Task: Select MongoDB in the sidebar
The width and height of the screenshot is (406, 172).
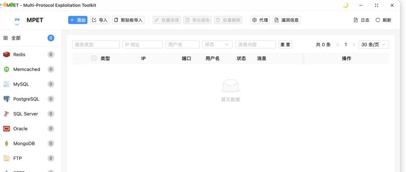Action: pyautogui.click(x=31, y=143)
